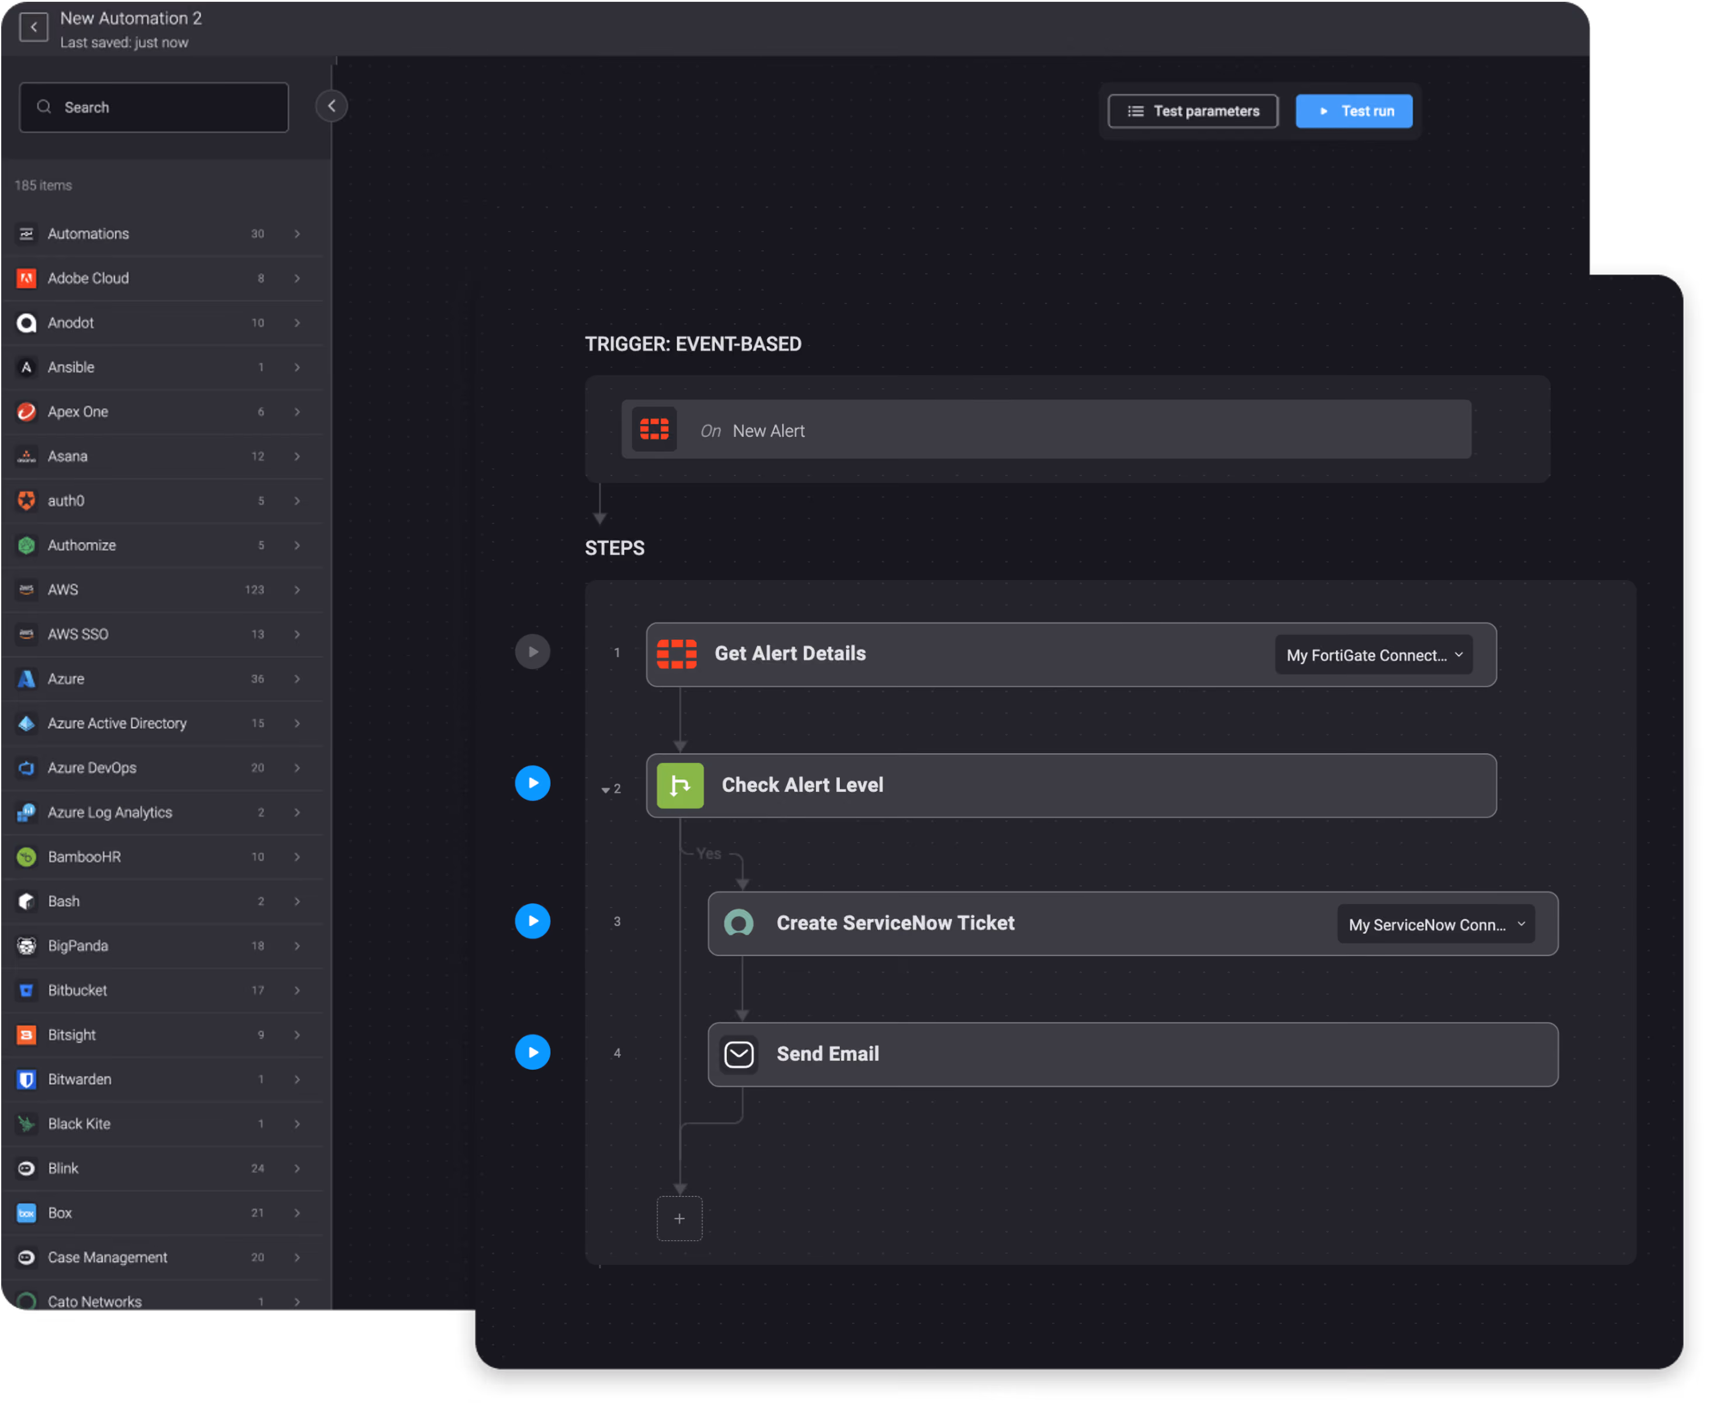Click the Bash icon

coord(27,901)
